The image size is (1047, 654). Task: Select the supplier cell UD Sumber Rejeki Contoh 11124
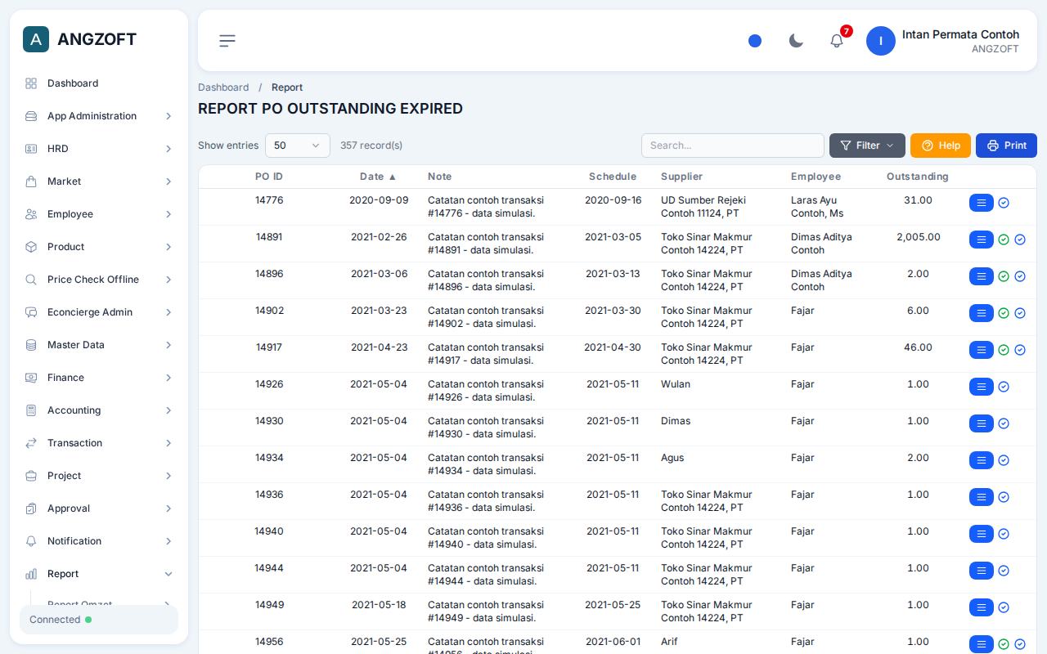click(703, 207)
